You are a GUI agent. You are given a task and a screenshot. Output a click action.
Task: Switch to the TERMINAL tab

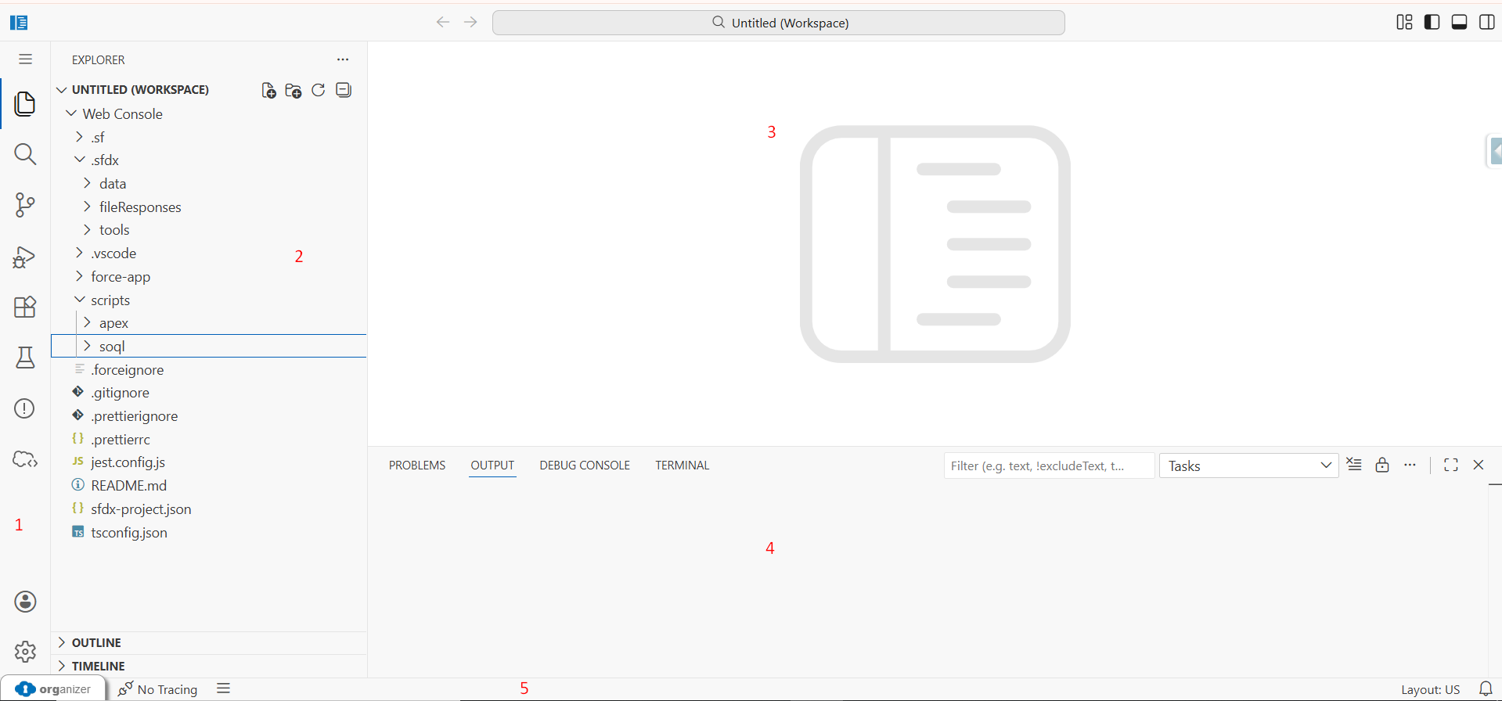(x=683, y=465)
